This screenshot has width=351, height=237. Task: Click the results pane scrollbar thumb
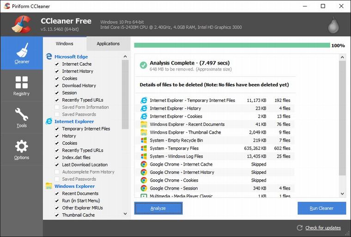342,118
